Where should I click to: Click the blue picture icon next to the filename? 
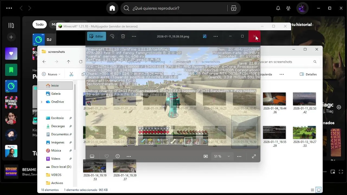coord(205,36)
